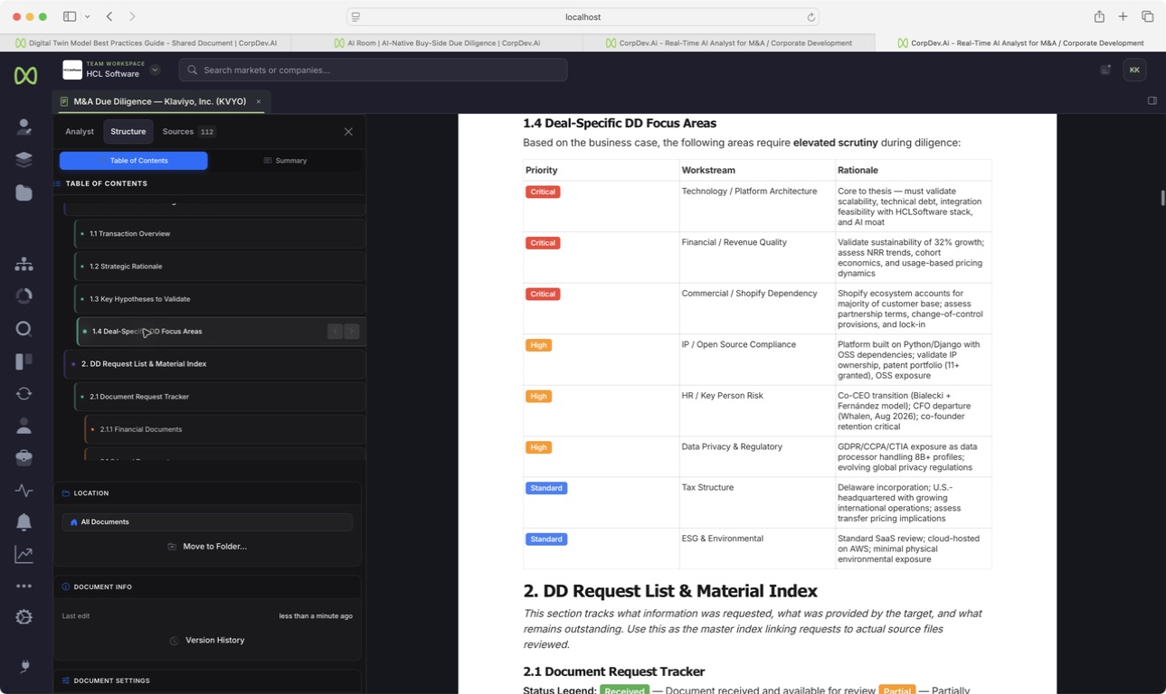
Task: Open the trend line chart icon in sidebar
Action: pos(24,555)
